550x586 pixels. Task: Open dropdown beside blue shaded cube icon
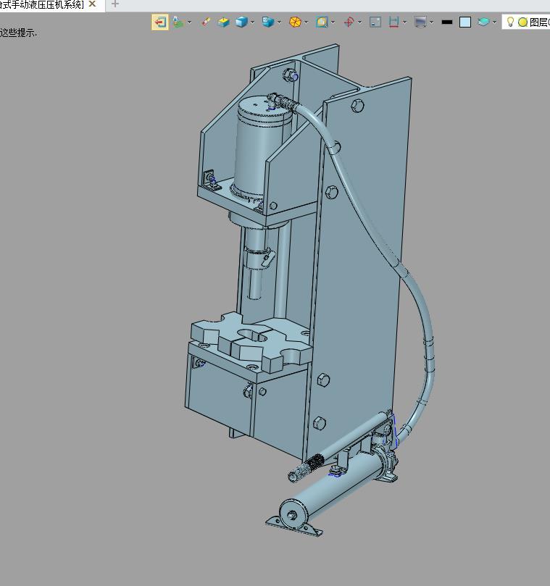point(252,22)
